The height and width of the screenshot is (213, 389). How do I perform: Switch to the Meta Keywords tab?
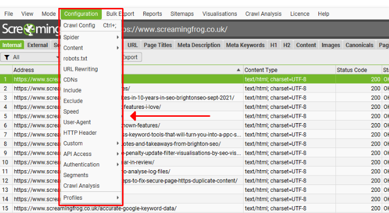tap(245, 45)
